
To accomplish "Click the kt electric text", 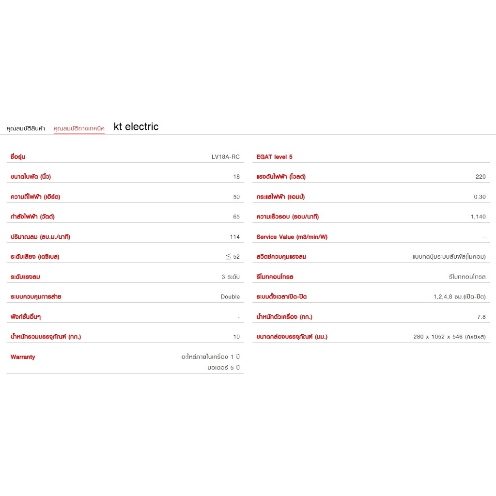I will coord(136,127).
